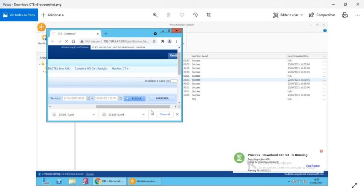Click the rotate icon in Photos toolbar
The image size is (364, 194).
click(196, 15)
